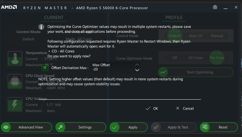
Task: Click the CPU Clock Speed chip icon
Action: (x=14, y=82)
